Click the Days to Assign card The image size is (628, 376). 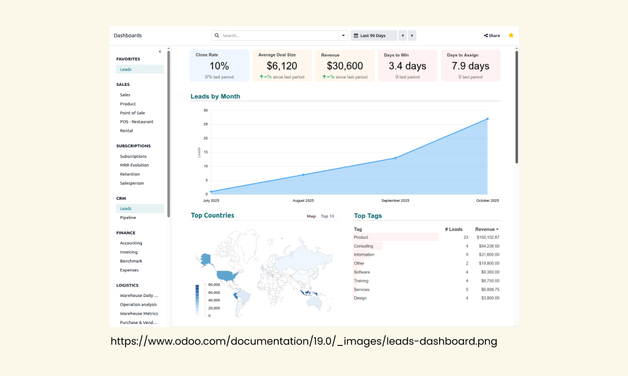(470, 66)
